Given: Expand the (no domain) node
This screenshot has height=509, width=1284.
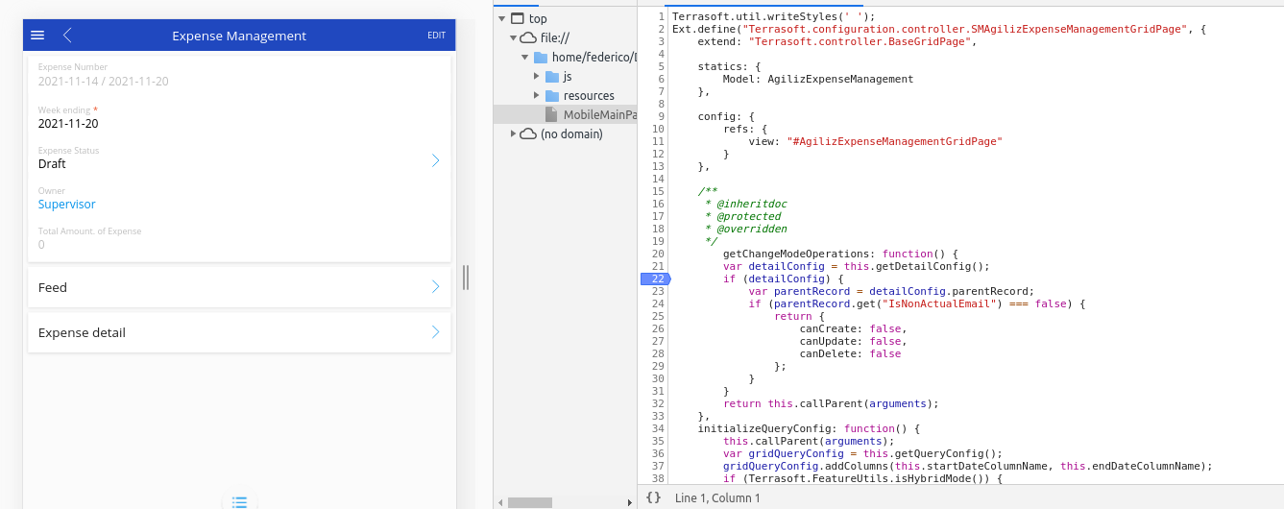Looking at the screenshot, I should point(512,133).
